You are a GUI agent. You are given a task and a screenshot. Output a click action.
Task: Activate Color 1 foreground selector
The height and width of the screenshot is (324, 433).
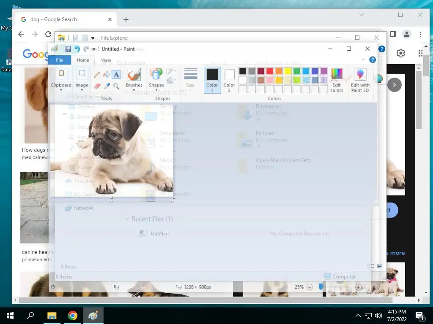click(x=212, y=80)
